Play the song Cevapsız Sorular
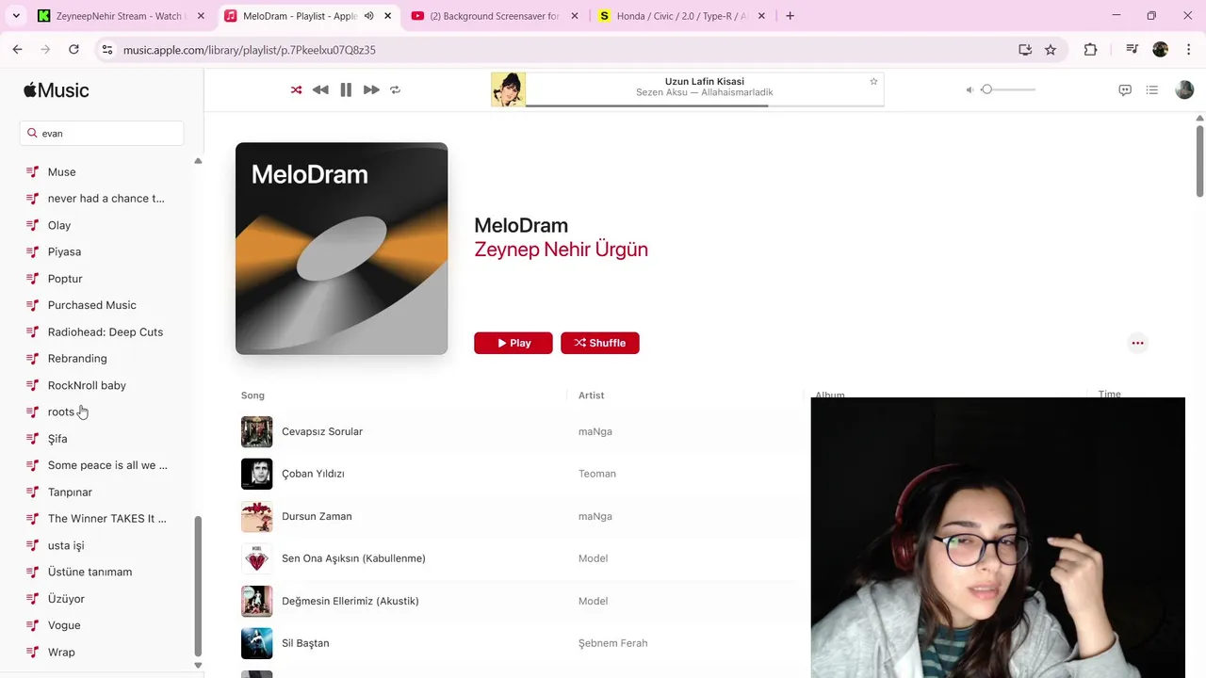 [x=322, y=431]
